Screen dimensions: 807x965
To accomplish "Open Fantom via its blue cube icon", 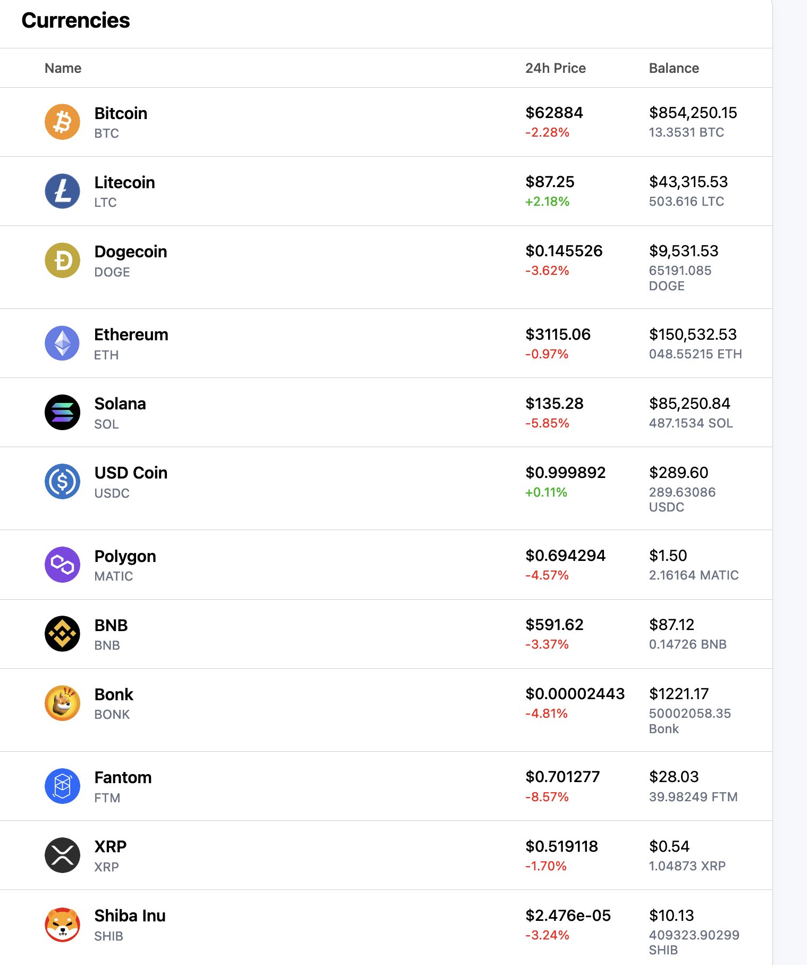I will coord(62,786).
